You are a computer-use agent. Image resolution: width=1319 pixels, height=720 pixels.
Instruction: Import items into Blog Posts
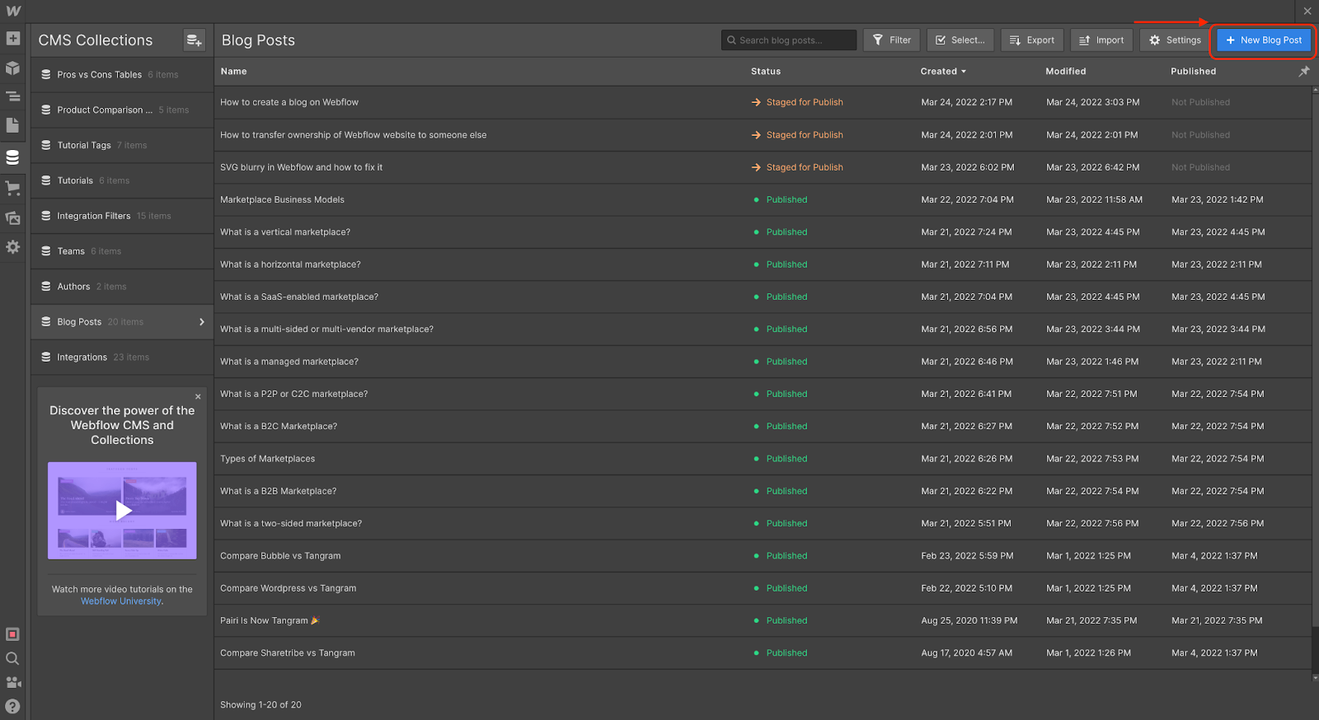pyautogui.click(x=1101, y=40)
